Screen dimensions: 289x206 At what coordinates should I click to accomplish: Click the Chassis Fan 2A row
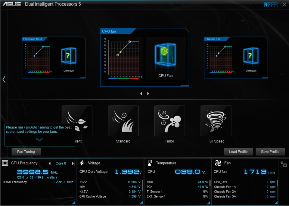[x=245, y=192]
